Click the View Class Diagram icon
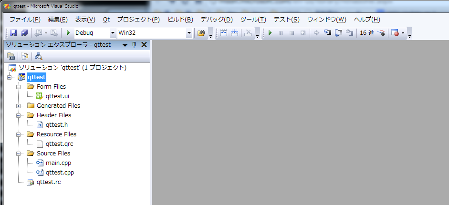Viewport: 449px width, 205px height. tap(38, 56)
